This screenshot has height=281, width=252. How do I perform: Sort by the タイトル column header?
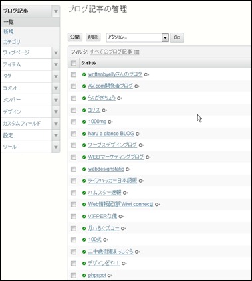tap(88, 63)
